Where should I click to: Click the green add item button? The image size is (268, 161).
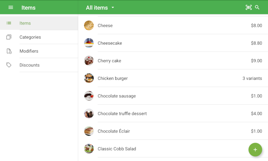[255, 150]
